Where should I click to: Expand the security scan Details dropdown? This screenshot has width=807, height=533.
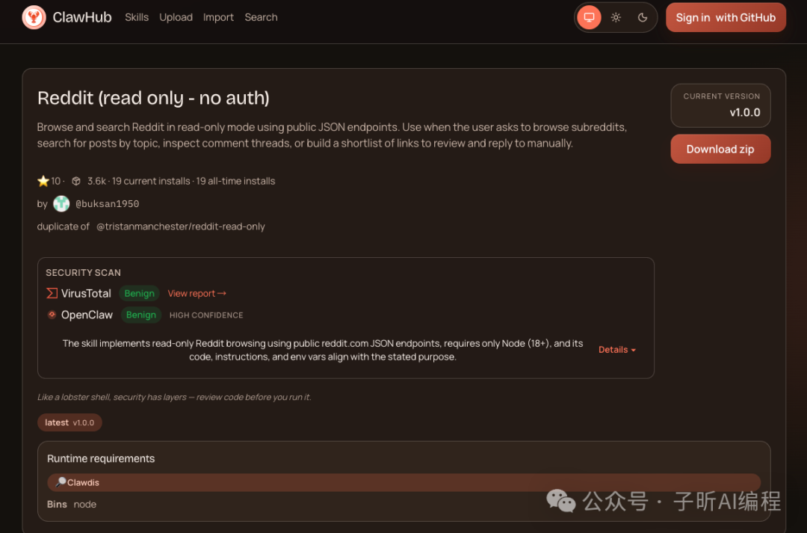click(616, 349)
